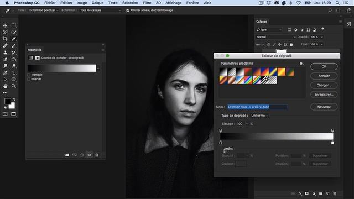Toggle lock position icon
Viewport: 354px width, 199px height.
tap(280, 44)
